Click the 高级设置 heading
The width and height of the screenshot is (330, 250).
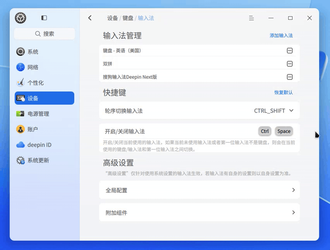point(118,163)
